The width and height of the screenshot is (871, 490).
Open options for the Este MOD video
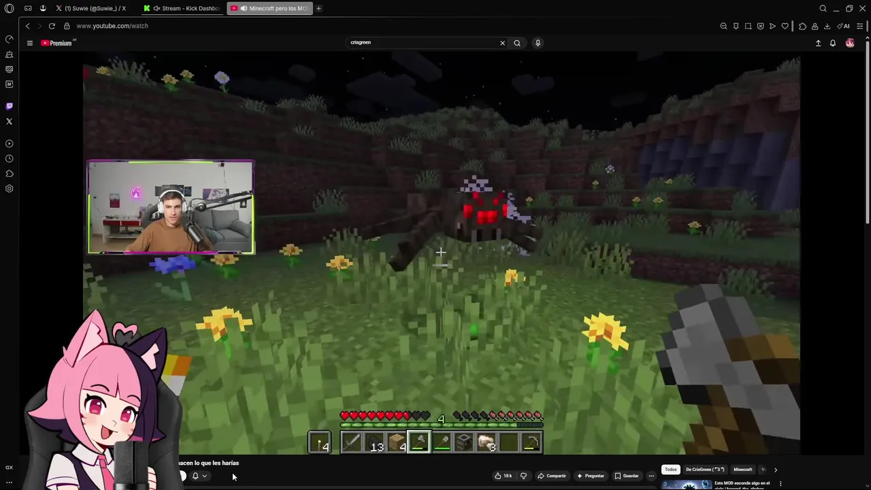(780, 484)
